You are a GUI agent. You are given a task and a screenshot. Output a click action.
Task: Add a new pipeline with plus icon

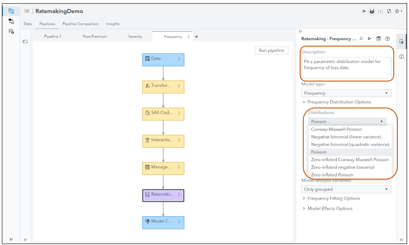coord(196,37)
